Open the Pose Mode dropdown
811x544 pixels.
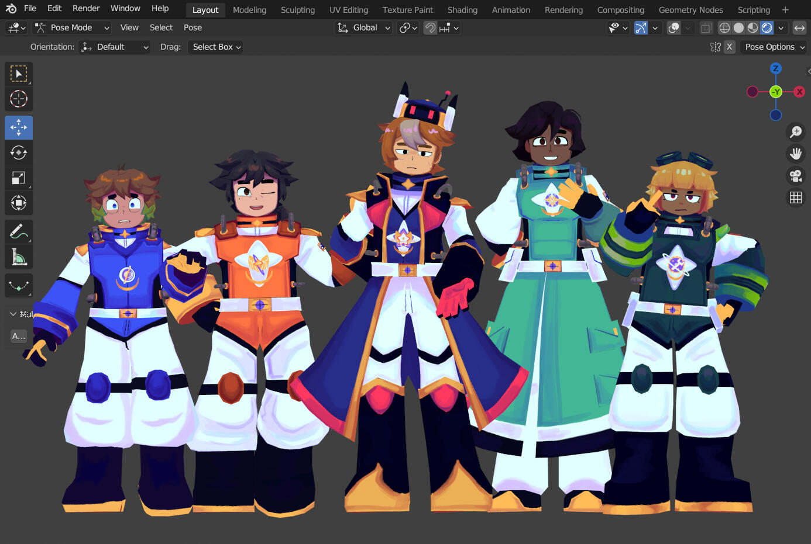(72, 27)
